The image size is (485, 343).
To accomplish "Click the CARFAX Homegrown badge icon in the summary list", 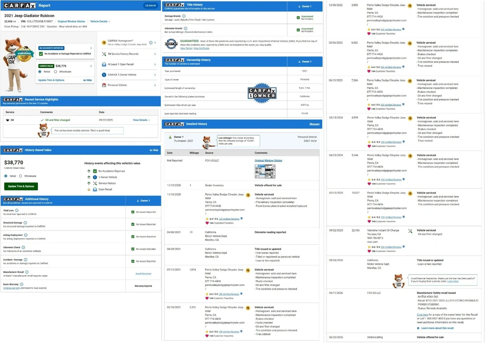I will 104,42.
